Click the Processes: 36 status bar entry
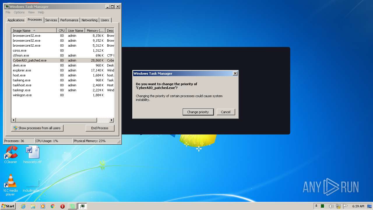The width and height of the screenshot is (373, 210). (x=19, y=141)
